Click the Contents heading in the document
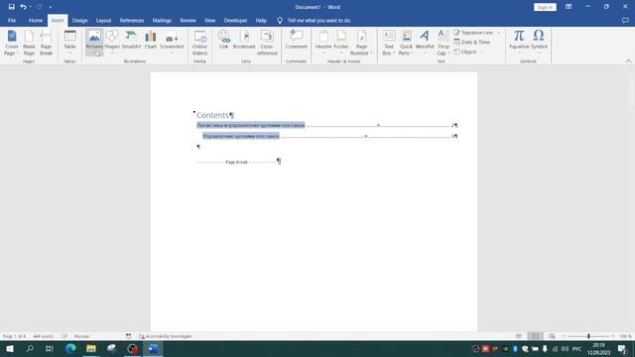635x357 pixels. 212,115
